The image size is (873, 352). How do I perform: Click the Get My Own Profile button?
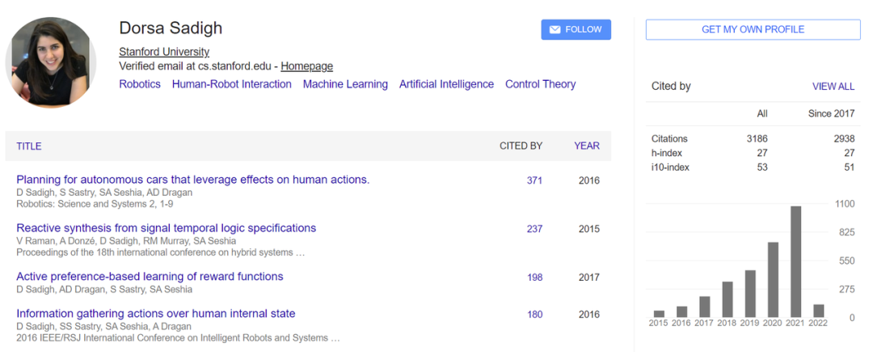tap(753, 30)
